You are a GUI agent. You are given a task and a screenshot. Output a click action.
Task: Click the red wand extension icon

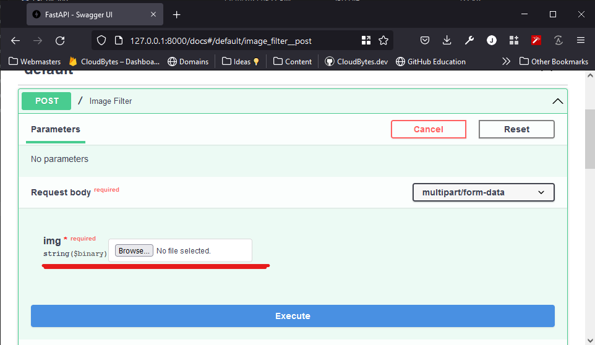(536, 40)
